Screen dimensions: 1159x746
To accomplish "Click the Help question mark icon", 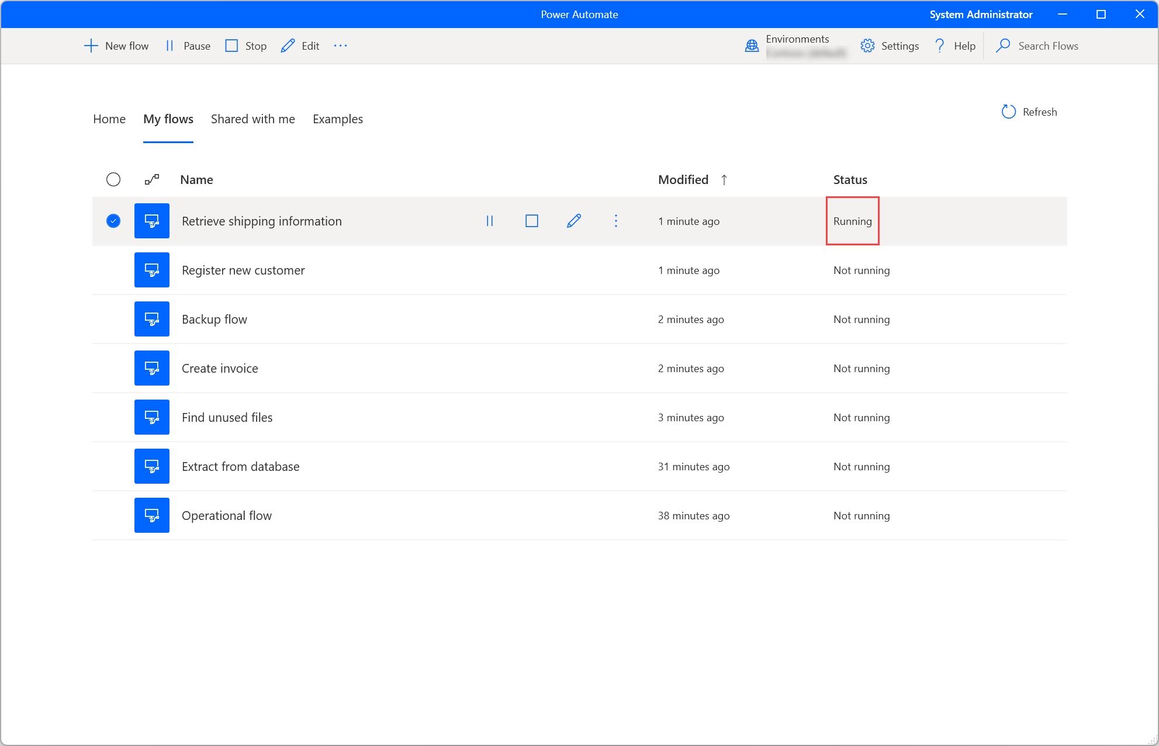I will point(939,46).
